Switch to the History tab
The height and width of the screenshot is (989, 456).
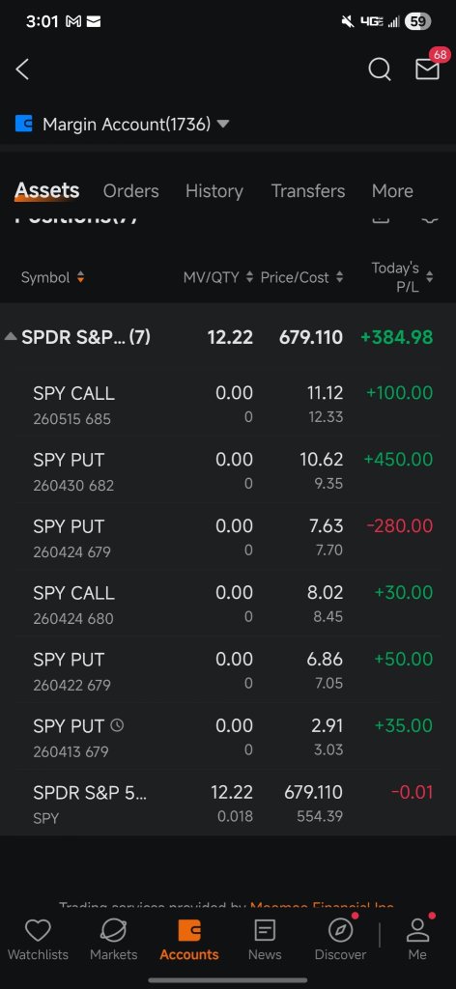click(x=214, y=191)
